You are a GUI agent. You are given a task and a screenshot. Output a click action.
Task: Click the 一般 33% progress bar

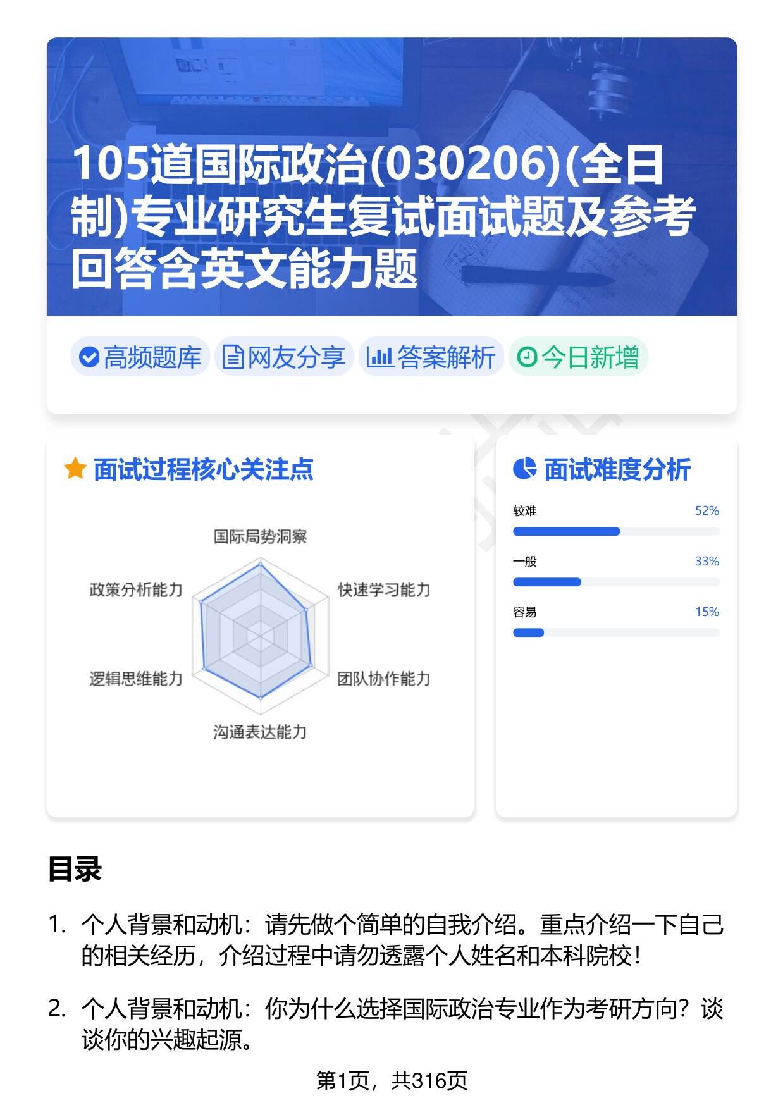click(x=615, y=582)
